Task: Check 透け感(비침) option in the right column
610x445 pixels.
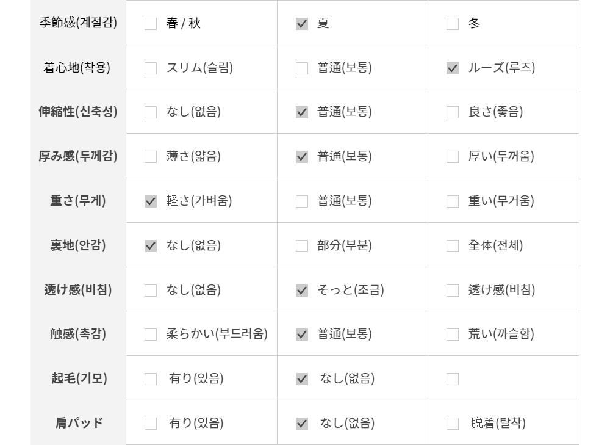Action: point(453,291)
